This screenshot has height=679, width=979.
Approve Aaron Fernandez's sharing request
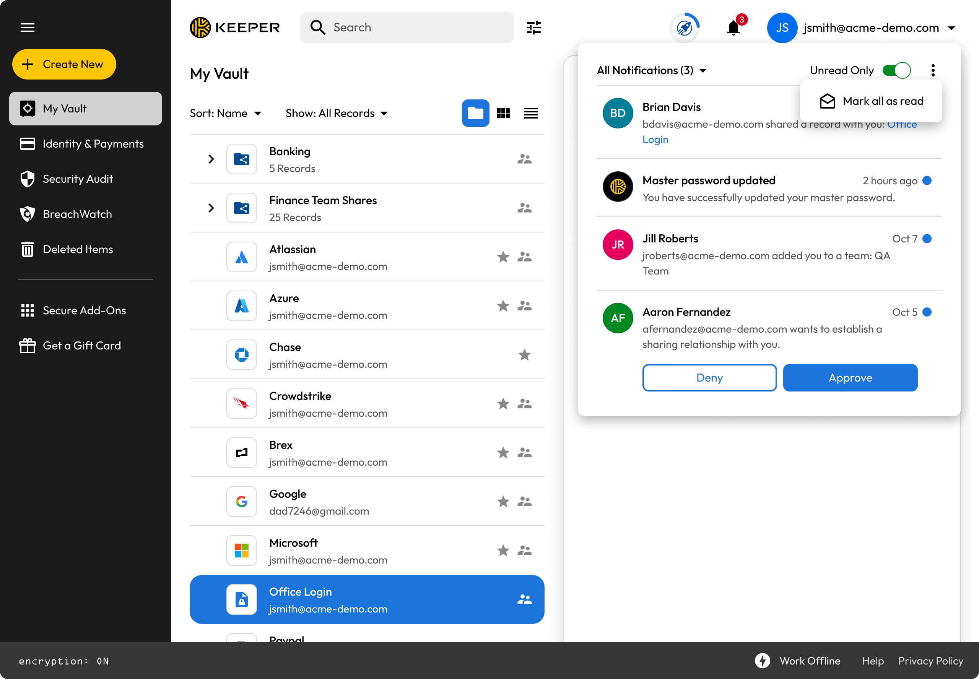(850, 378)
